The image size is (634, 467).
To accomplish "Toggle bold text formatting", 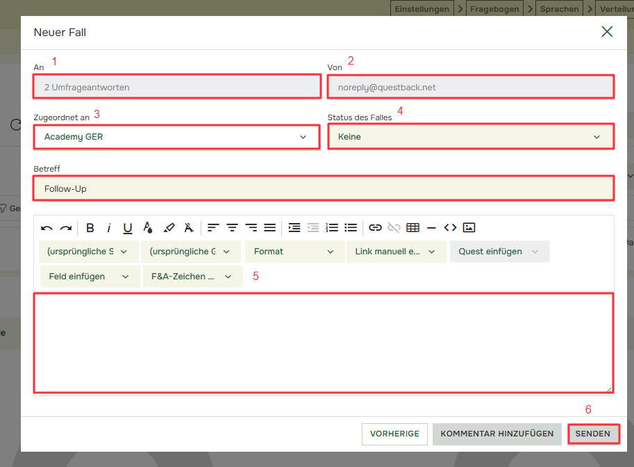I will 90,227.
